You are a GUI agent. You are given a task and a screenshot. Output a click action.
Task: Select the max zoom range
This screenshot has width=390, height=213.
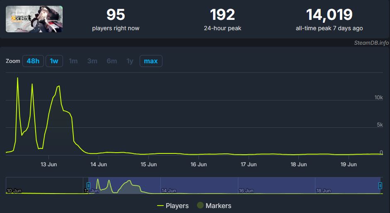tap(151, 61)
